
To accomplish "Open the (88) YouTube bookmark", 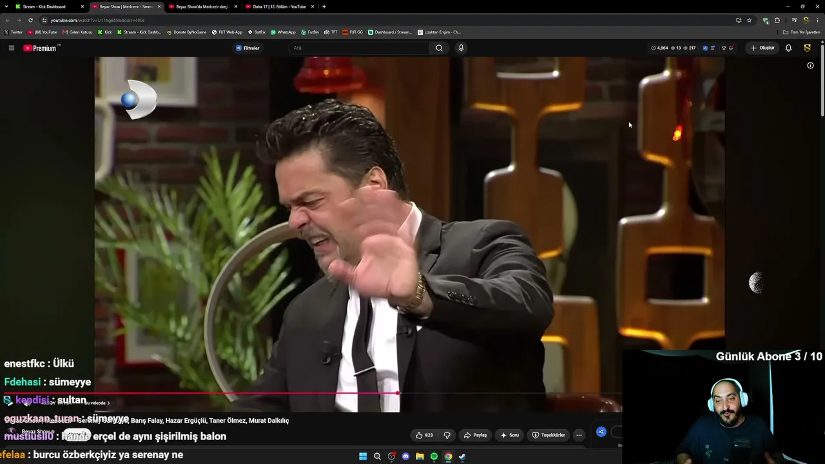I will pos(43,32).
